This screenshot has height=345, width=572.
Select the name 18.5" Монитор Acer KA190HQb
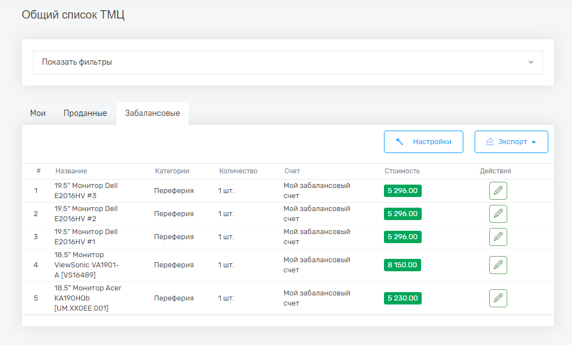pyautogui.click(x=88, y=298)
